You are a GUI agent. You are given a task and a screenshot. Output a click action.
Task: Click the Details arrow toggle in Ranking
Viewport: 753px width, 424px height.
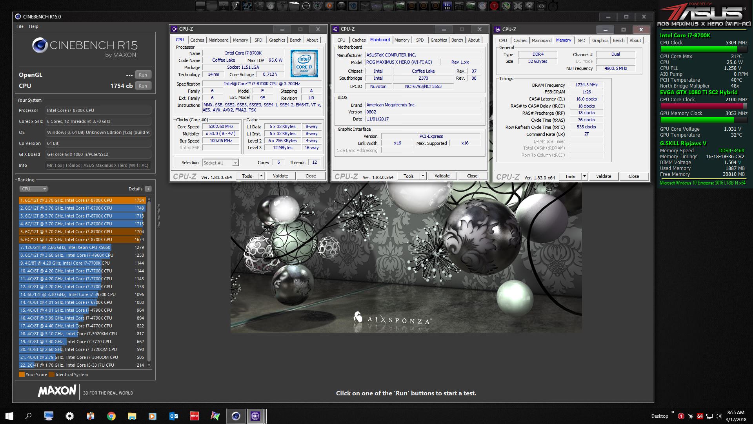[148, 189]
